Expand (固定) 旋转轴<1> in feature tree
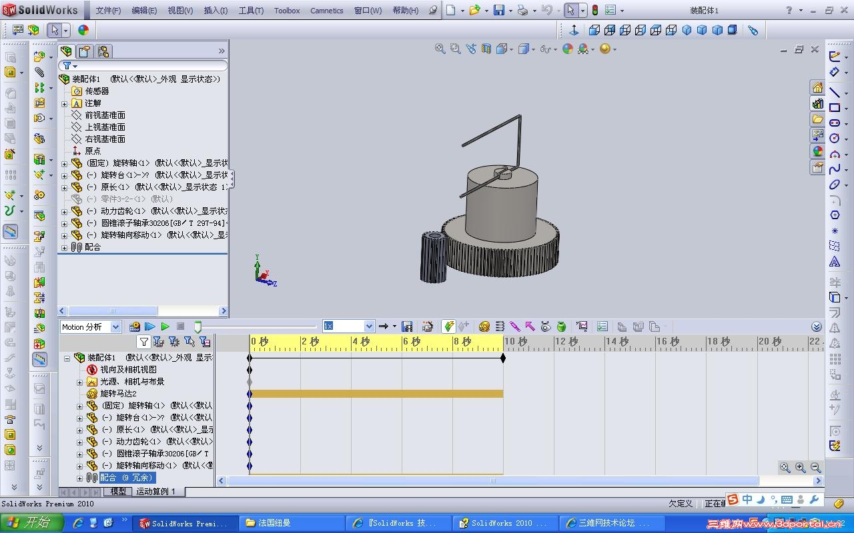Viewport: 854px width, 533px height. pyautogui.click(x=65, y=163)
